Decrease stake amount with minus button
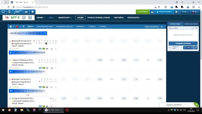This screenshot has width=202, height=114. click(185, 48)
